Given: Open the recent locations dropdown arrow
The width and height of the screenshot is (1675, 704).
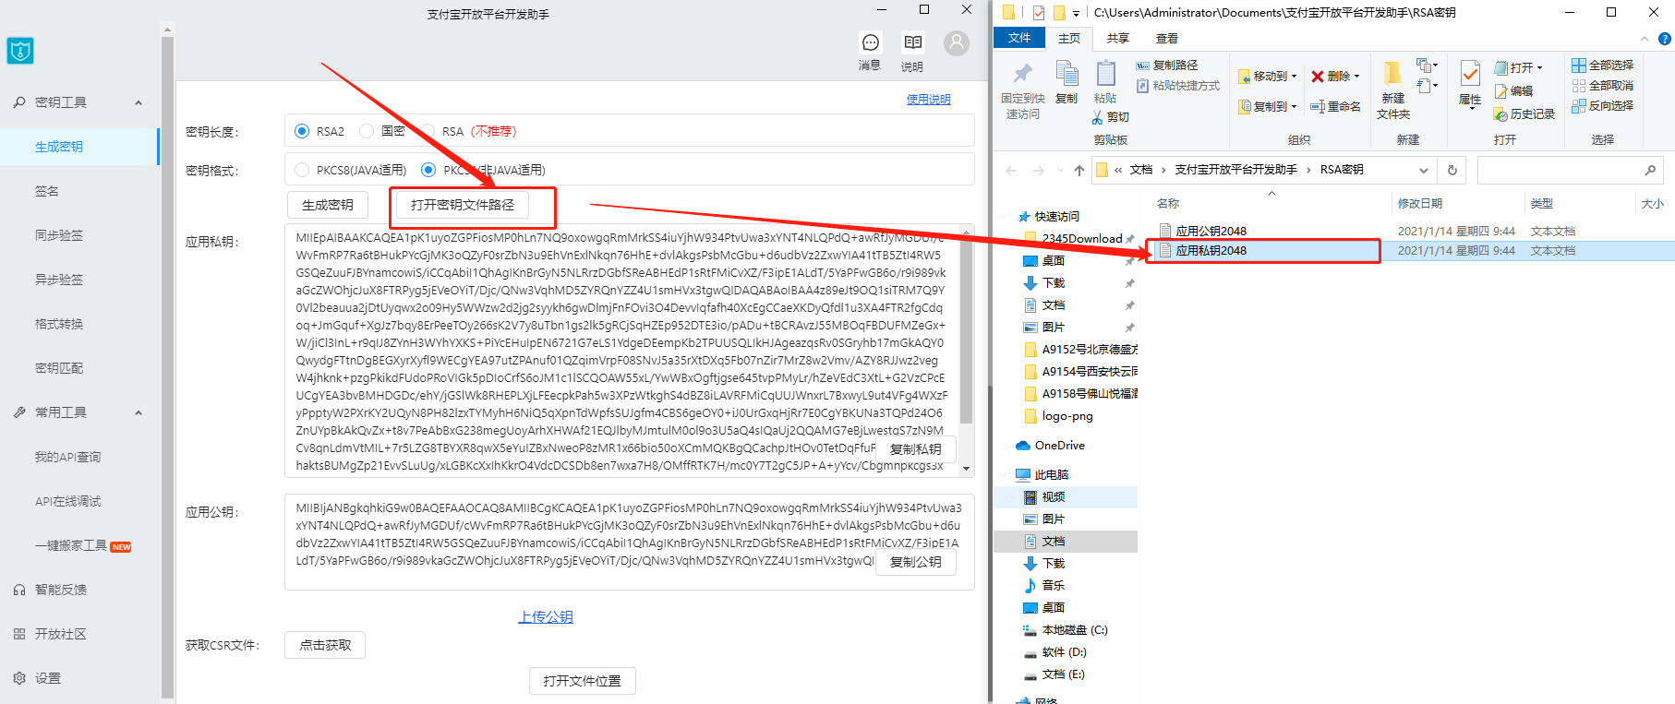Looking at the screenshot, I should 1059,171.
